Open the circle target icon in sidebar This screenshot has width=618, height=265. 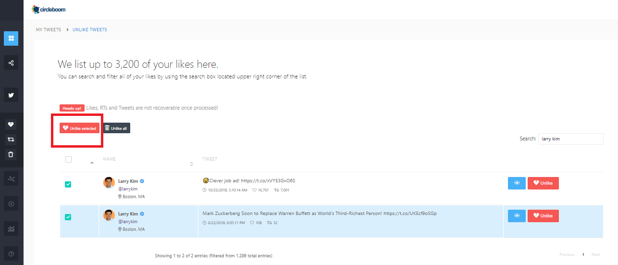(11, 204)
